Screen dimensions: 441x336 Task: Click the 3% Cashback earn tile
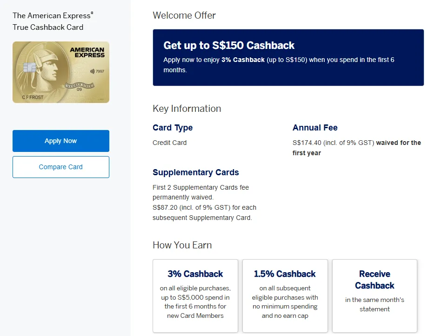pyautogui.click(x=195, y=296)
